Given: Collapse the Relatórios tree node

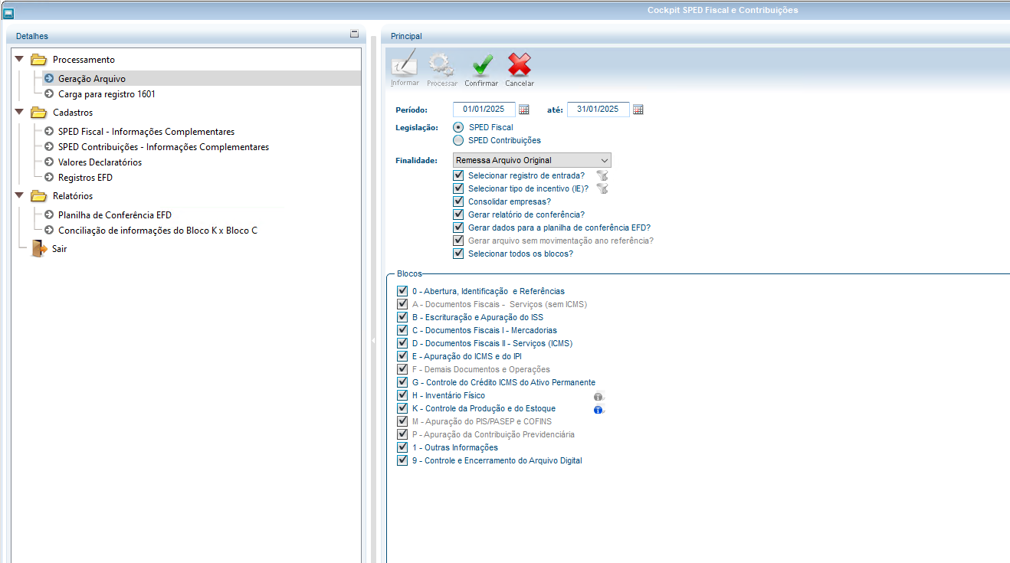Looking at the screenshot, I should click(x=19, y=195).
